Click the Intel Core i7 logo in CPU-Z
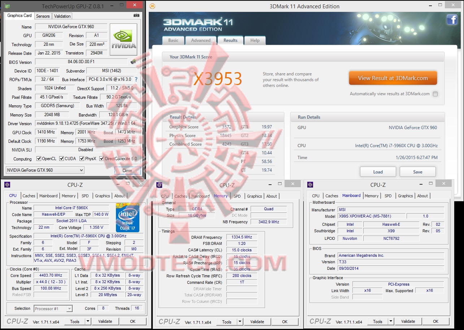This screenshot has height=330, width=464. point(128,217)
